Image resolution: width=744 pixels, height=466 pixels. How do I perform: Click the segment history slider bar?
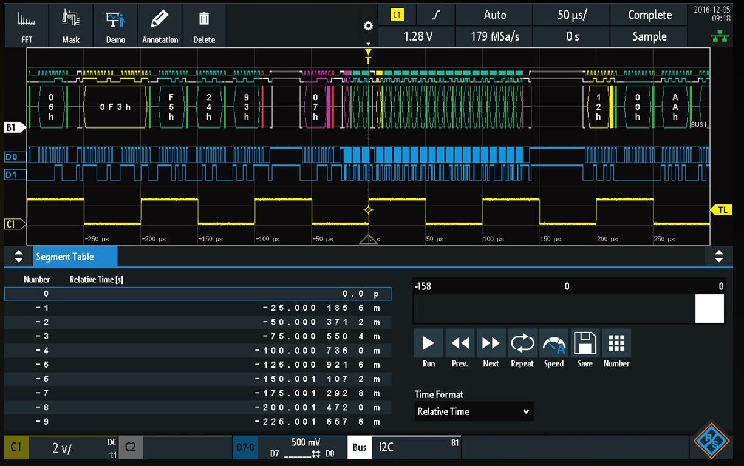[568, 309]
